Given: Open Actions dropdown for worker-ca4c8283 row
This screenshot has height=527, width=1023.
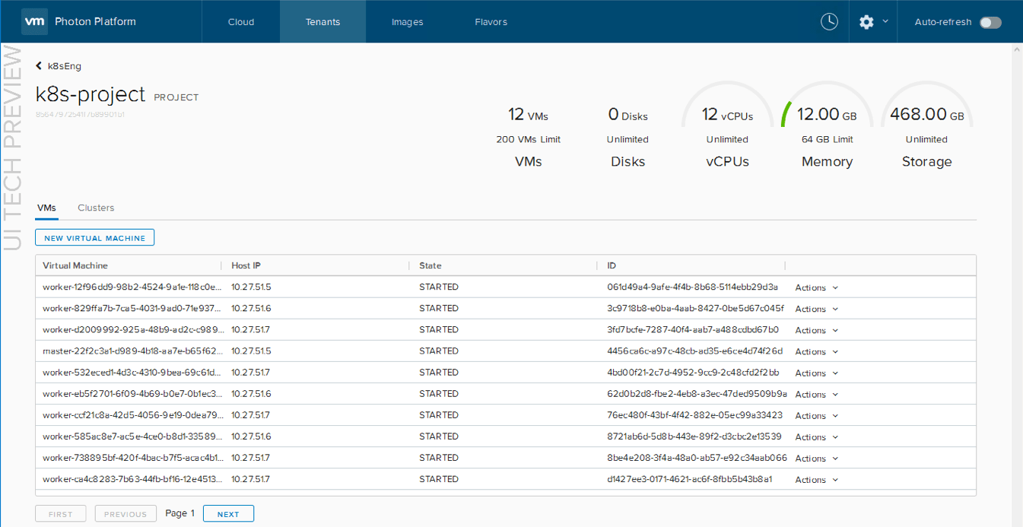Looking at the screenshot, I should coord(817,479).
